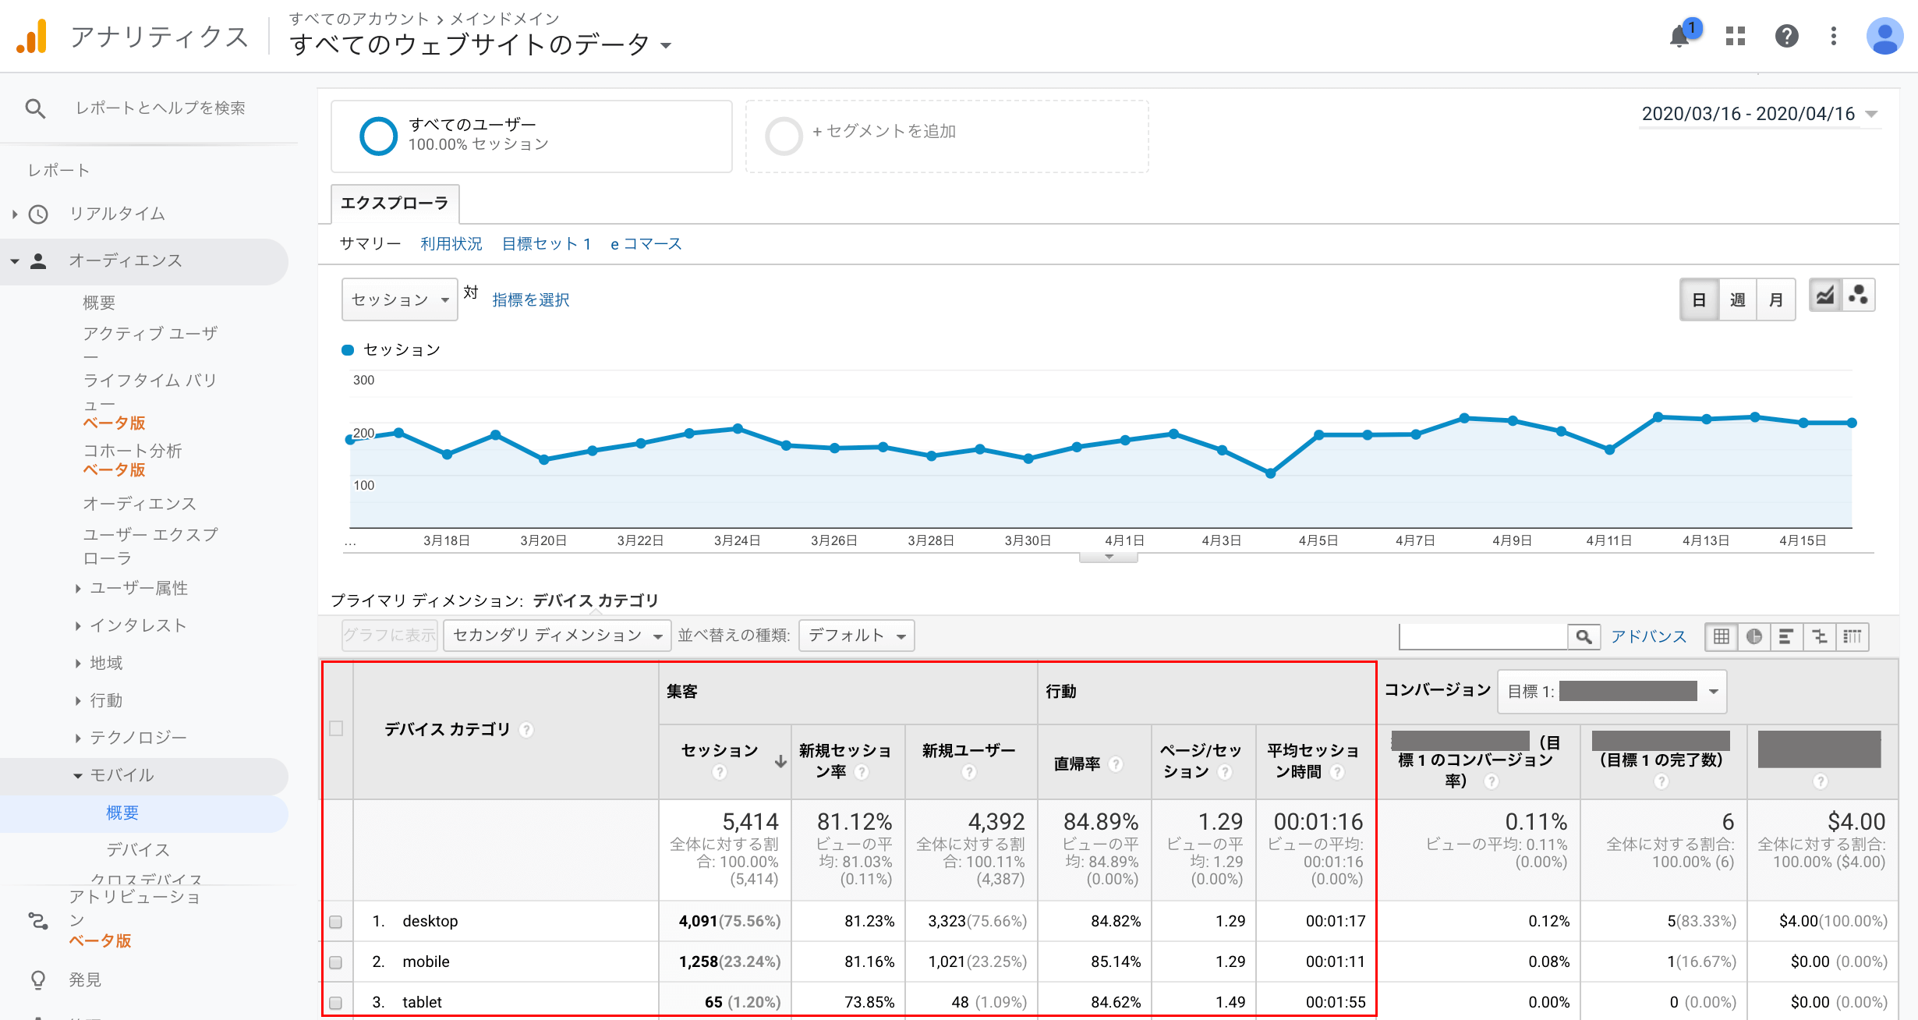Click help icon under 新規ユーザー column
Viewport: 1918px width, 1020px height.
(x=969, y=772)
